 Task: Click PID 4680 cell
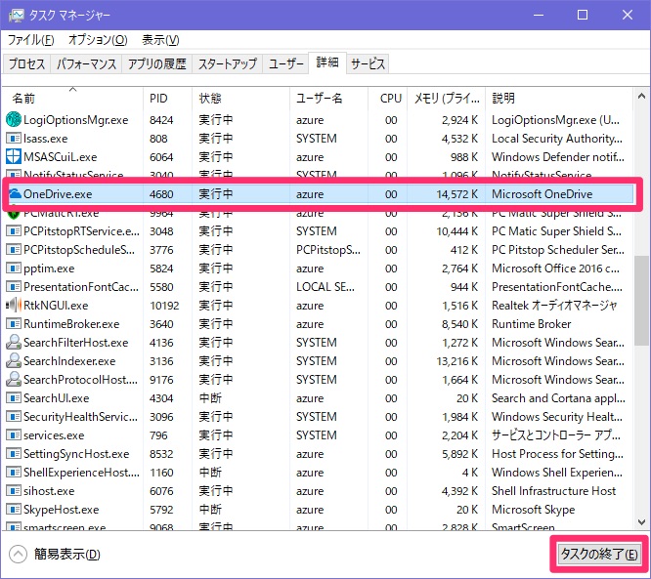[161, 193]
